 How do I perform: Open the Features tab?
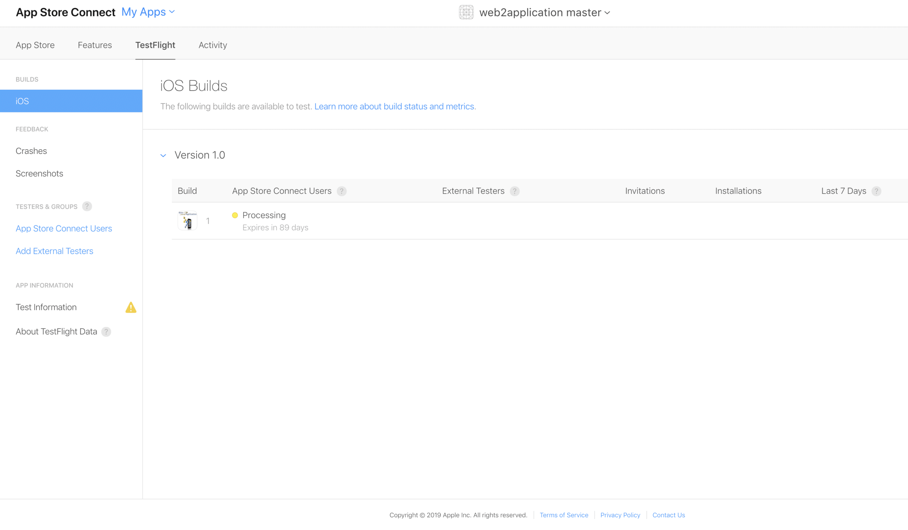coord(95,45)
